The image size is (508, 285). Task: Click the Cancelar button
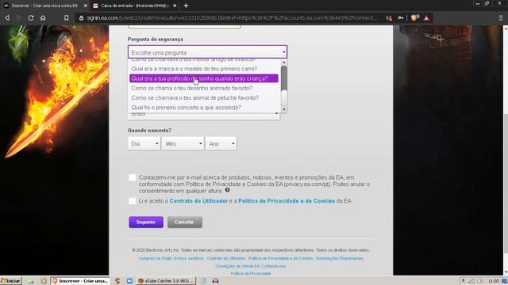point(185,222)
